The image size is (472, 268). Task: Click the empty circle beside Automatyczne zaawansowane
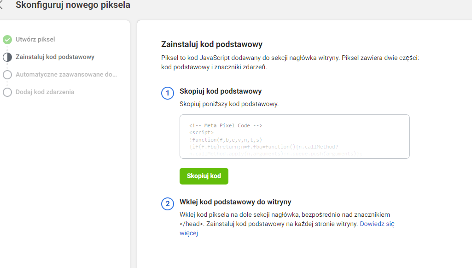(7, 75)
